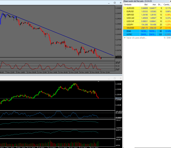Select the USTEC index symbol
The width and height of the screenshot is (171, 148).
pyautogui.click(x=129, y=34)
